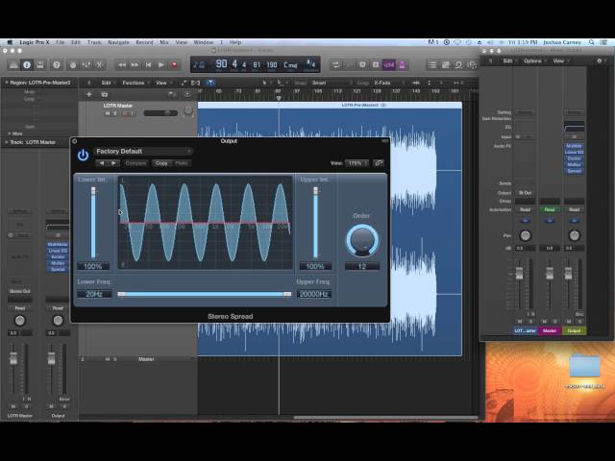The image size is (615, 461).
Task: Open the Mixer faders icon
Action: click(x=86, y=65)
